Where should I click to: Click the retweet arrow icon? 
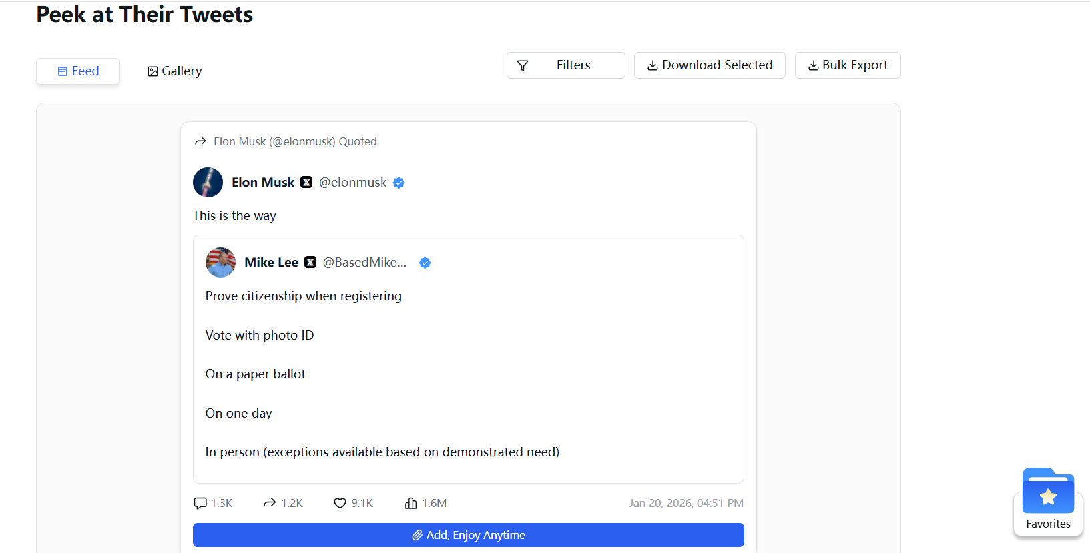coord(270,503)
